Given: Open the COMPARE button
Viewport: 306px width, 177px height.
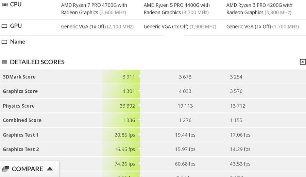Looking at the screenshot, I should click(x=28, y=169).
